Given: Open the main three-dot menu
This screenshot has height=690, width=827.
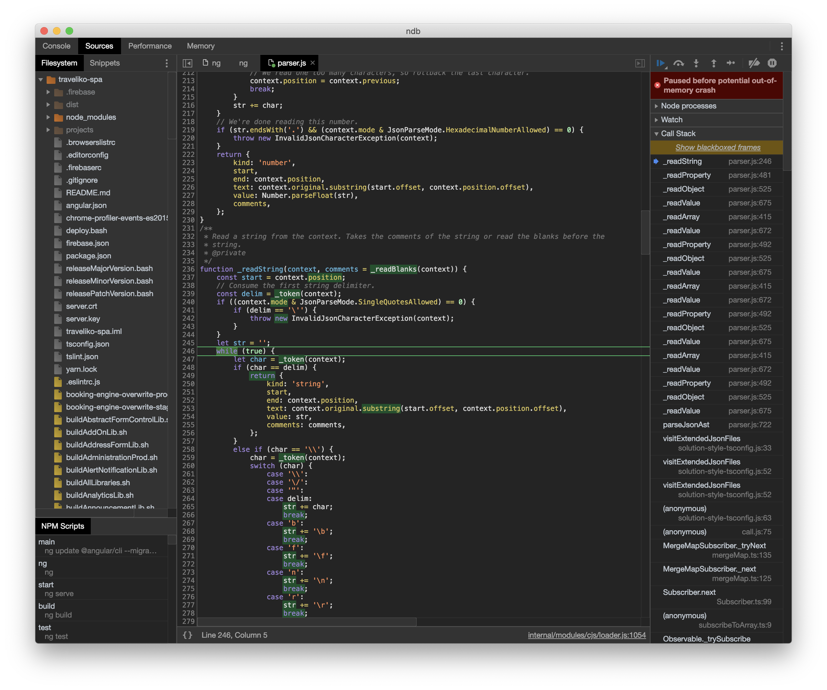Looking at the screenshot, I should [x=782, y=46].
